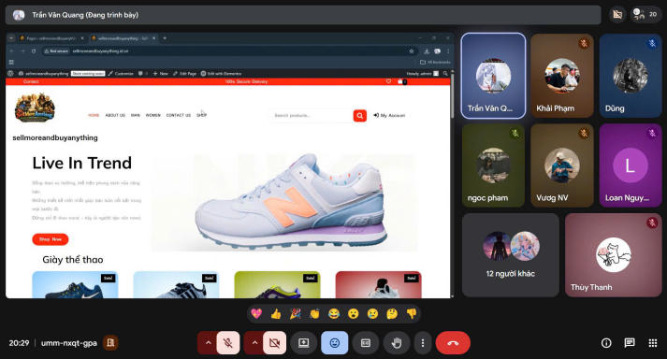Open My Account link on website
Viewport: 667px width, 359px height.
389,115
